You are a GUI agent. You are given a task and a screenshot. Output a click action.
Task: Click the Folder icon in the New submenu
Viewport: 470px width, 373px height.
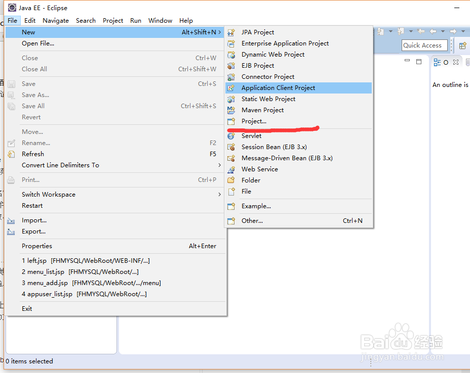click(231, 180)
